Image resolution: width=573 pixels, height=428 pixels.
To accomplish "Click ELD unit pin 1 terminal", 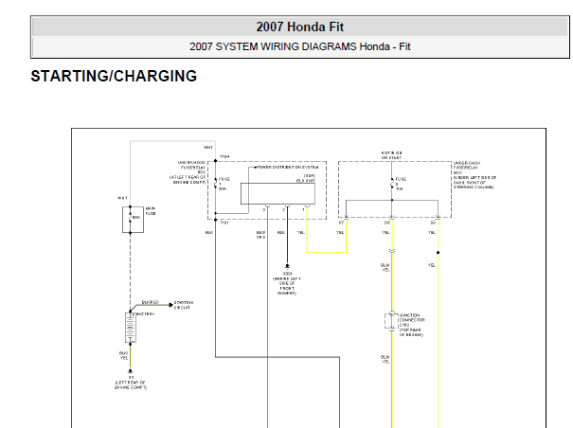I will [x=307, y=208].
